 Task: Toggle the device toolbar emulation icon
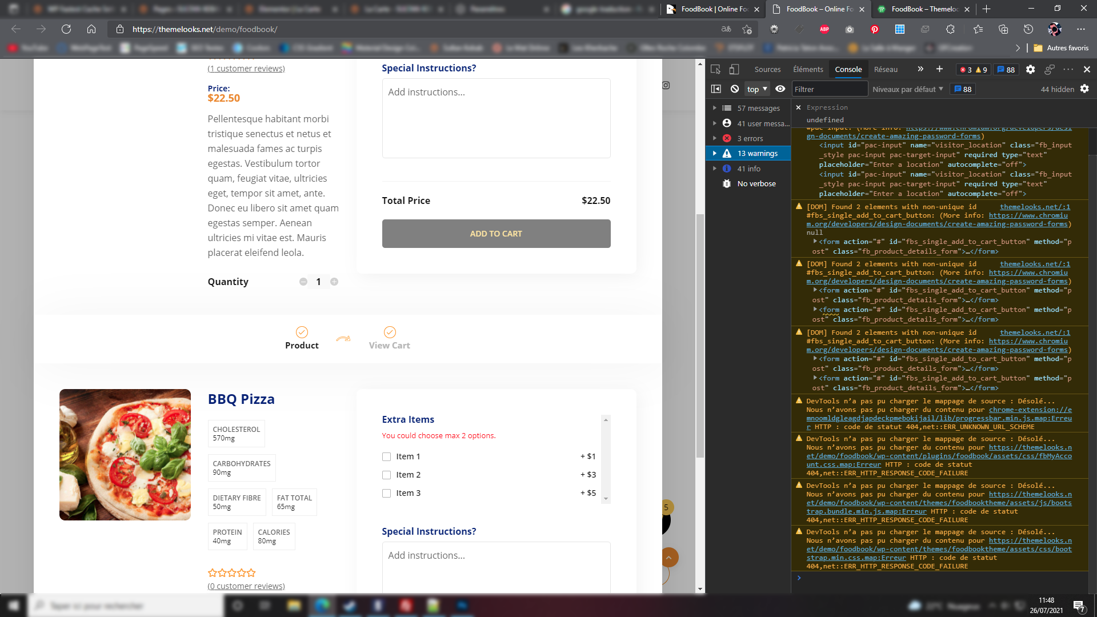(734, 69)
